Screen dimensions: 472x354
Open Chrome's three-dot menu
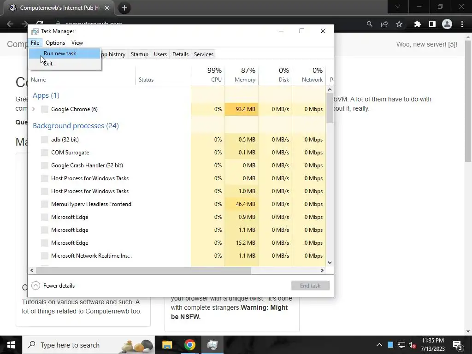(462, 24)
